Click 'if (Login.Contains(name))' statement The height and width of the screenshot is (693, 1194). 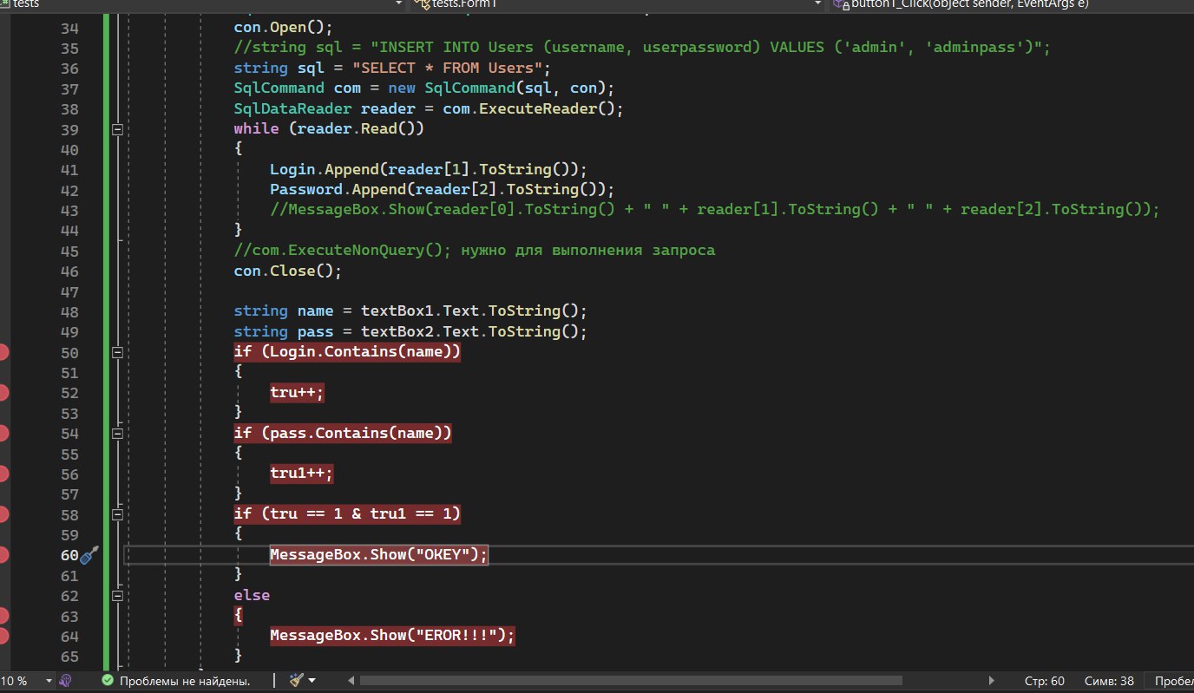[x=347, y=352]
